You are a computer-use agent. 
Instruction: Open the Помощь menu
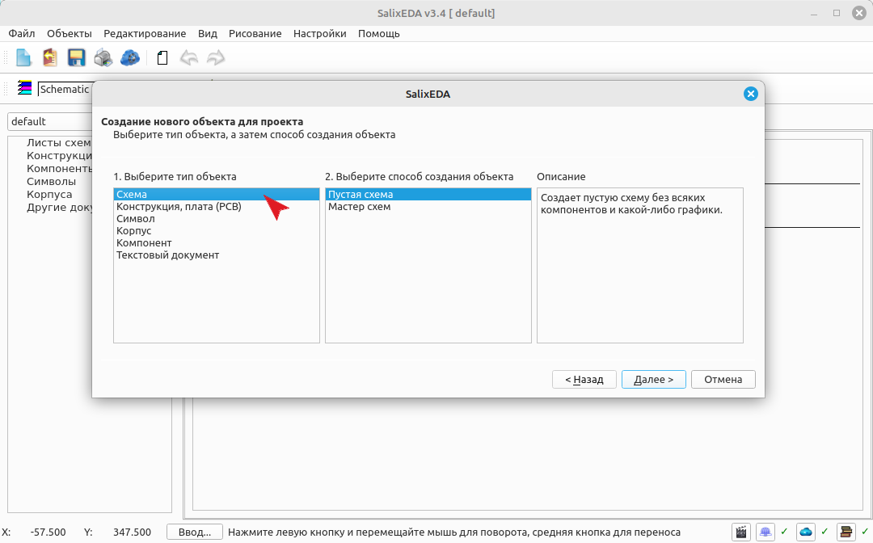click(x=378, y=33)
